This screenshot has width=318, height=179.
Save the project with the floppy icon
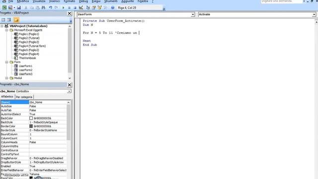19,8
